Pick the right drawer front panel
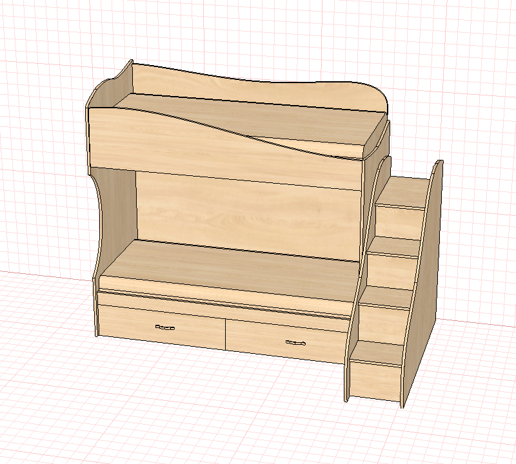516x464 pixels. coord(286,342)
